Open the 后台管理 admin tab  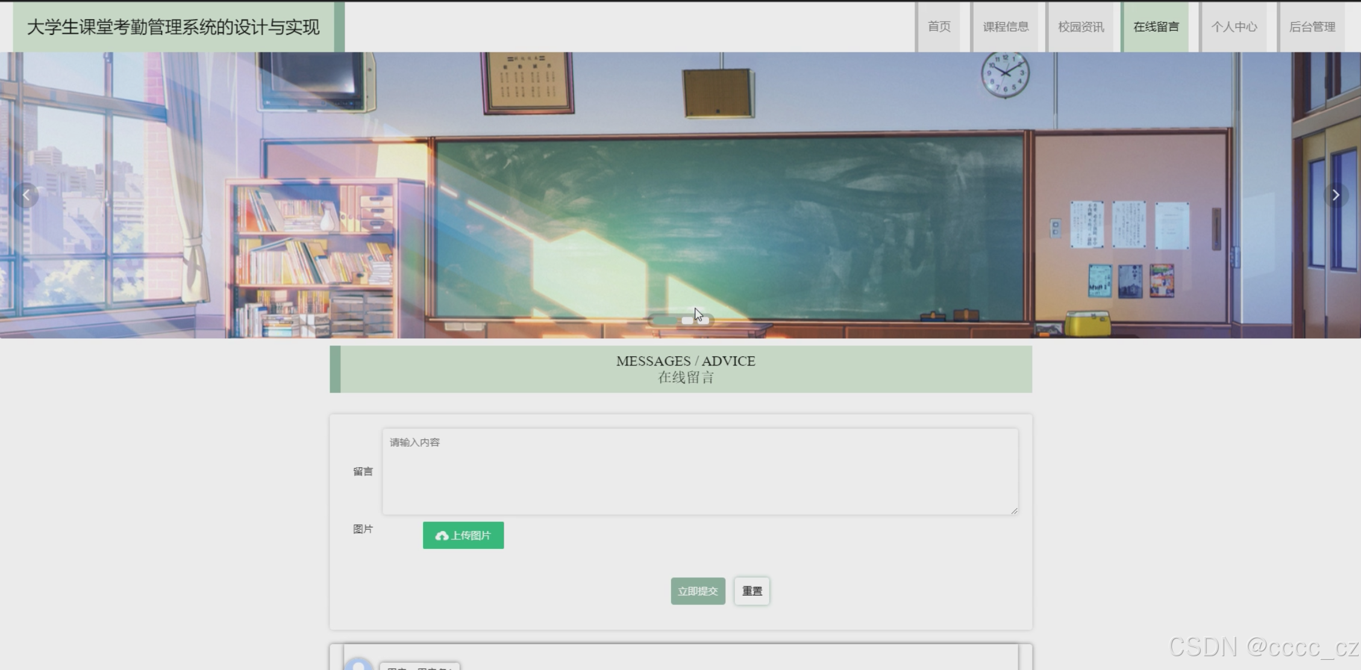click(1312, 27)
